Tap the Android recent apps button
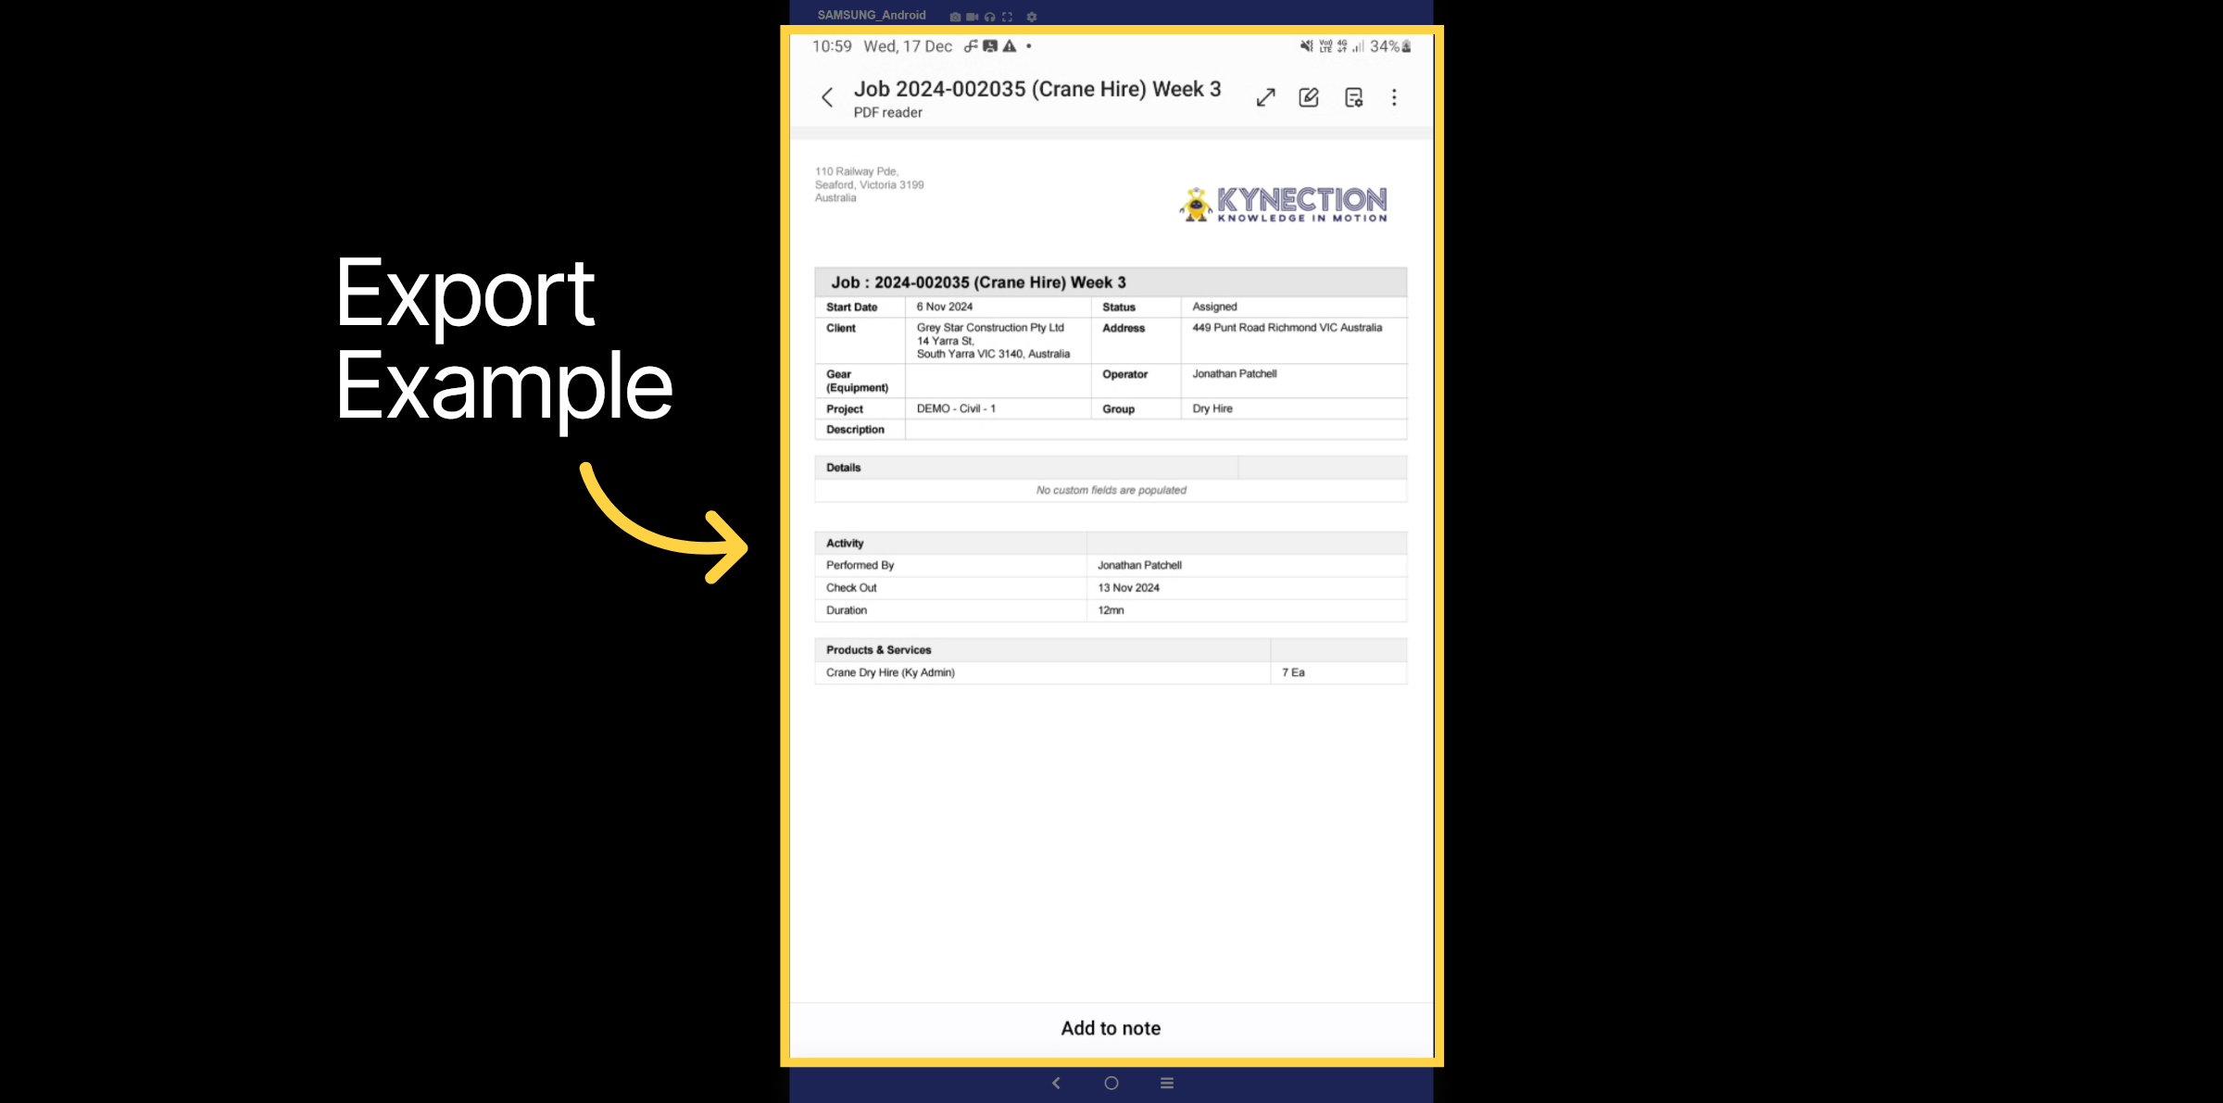2223x1103 pixels. click(x=1167, y=1083)
